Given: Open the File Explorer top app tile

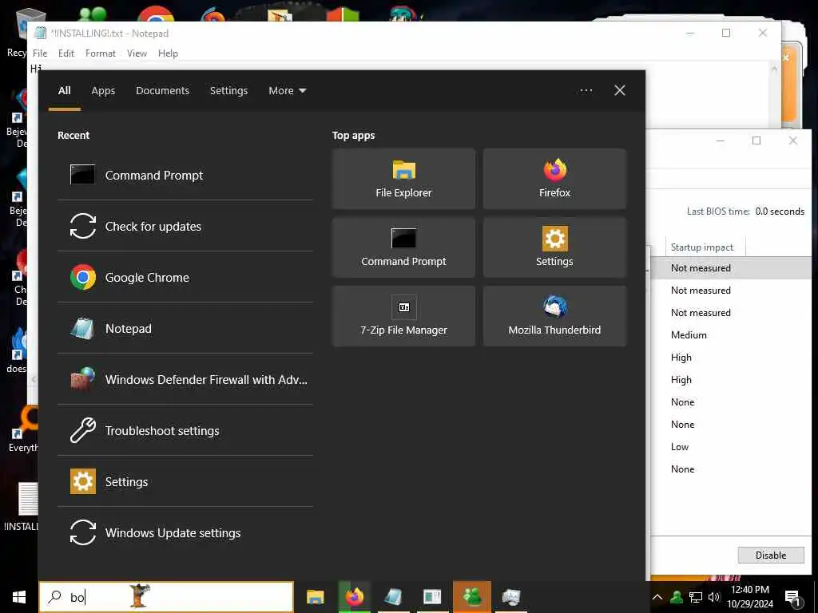Looking at the screenshot, I should point(403,179).
